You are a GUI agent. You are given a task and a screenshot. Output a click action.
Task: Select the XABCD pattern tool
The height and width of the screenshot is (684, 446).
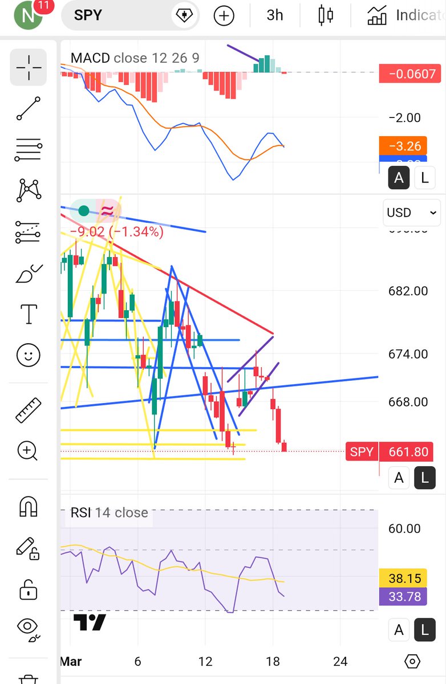pyautogui.click(x=29, y=190)
